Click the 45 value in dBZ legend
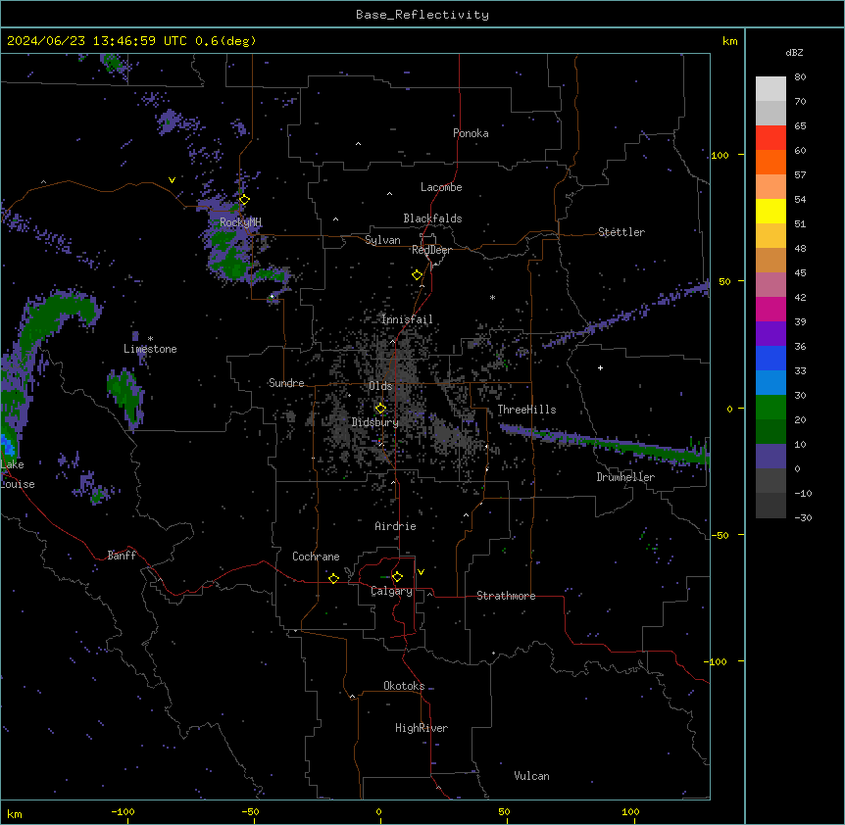The image size is (845, 825). (800, 272)
